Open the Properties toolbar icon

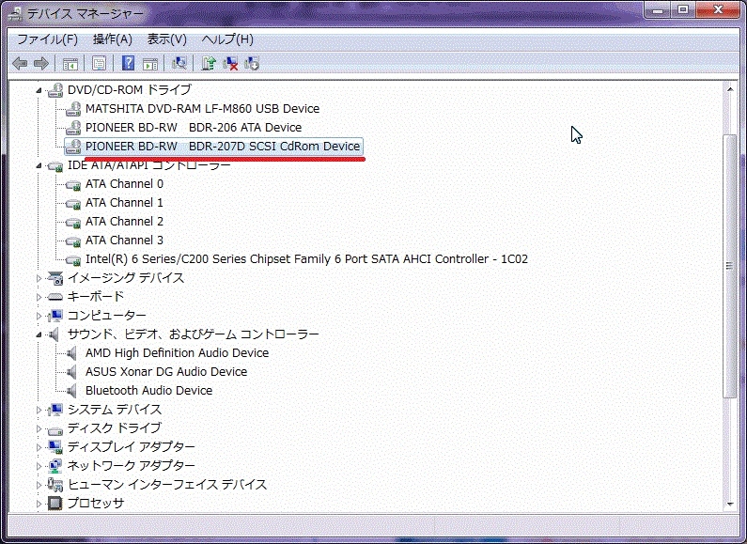coord(99,63)
